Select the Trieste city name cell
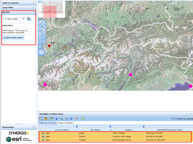The image size is (193, 144). click(x=95, y=140)
